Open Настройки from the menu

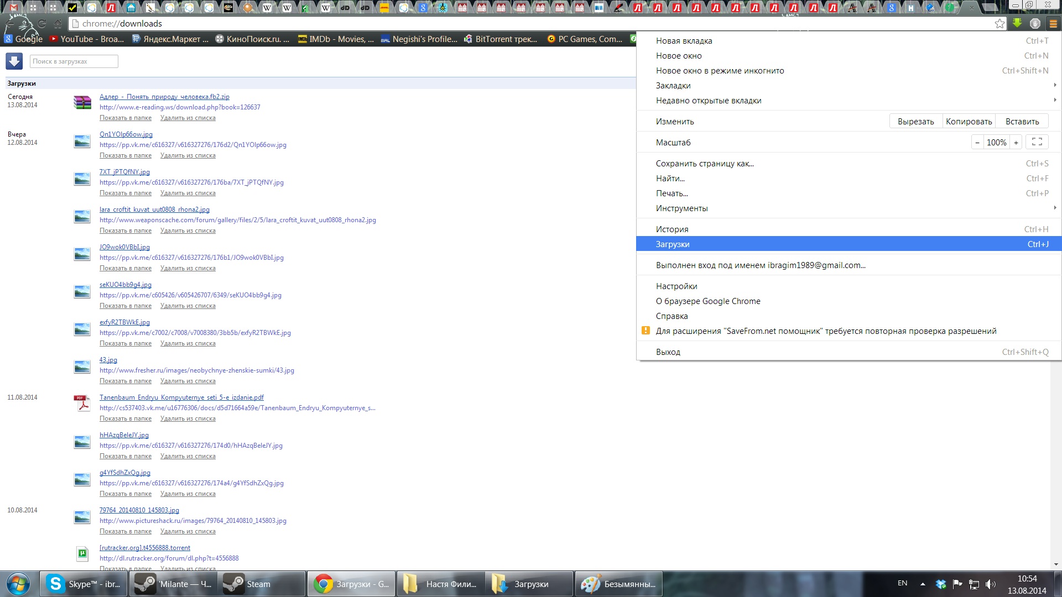point(848,286)
